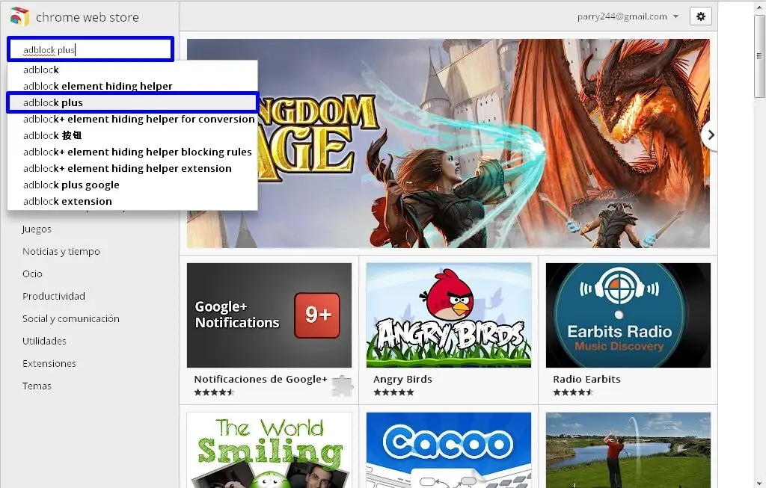Choose the 'adblock plus google' suggestion
Image resolution: width=766 pixels, height=488 pixels.
(132, 185)
